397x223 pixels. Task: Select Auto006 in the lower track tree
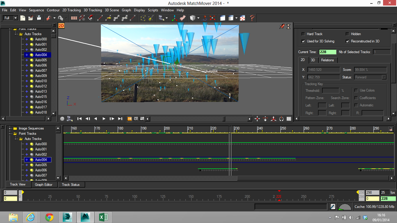41,170
